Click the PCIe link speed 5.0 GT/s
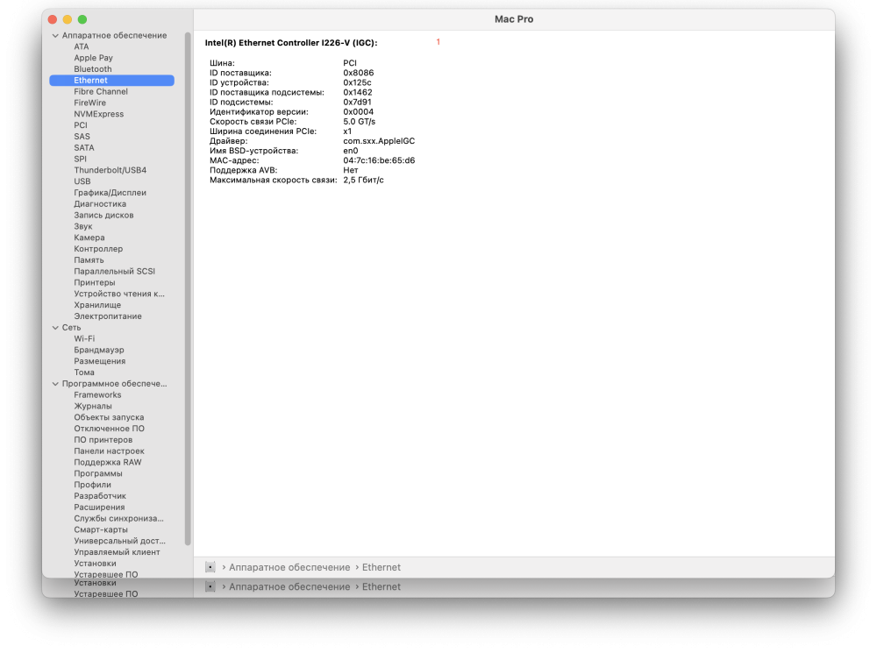Screen dimensions: 877x653 tap(359, 121)
